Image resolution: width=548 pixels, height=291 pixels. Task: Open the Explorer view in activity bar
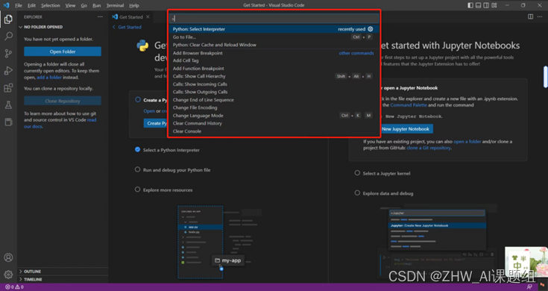[x=8, y=19]
